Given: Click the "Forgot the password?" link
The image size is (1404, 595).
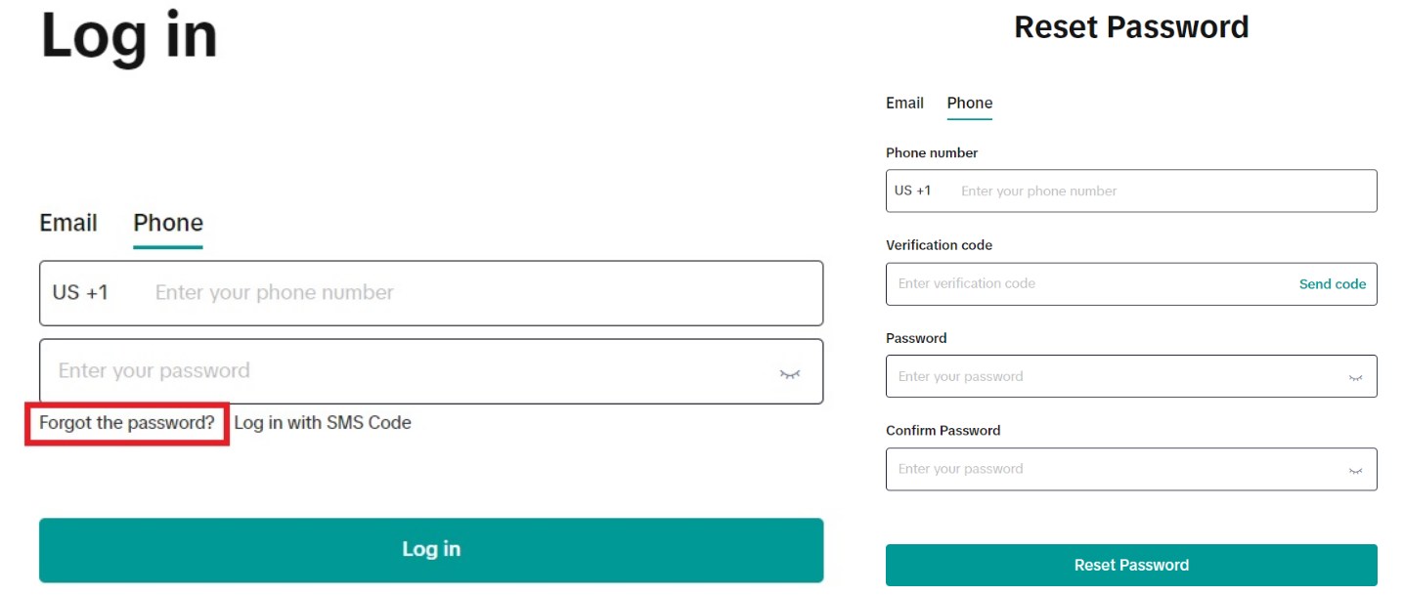Looking at the screenshot, I should [126, 424].
